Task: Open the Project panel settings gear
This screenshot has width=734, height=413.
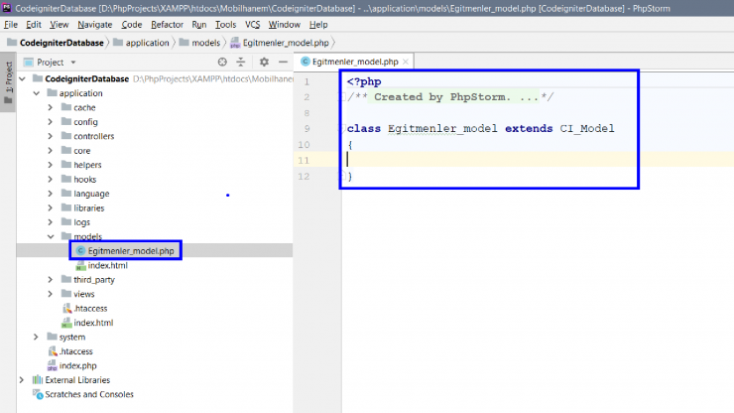Action: 264,62
